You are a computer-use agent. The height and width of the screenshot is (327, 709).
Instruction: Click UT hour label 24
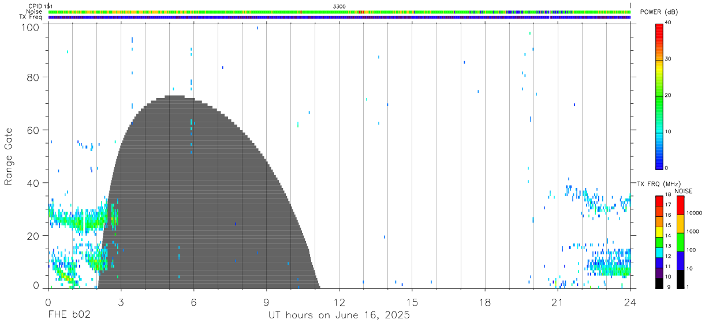coord(630,301)
